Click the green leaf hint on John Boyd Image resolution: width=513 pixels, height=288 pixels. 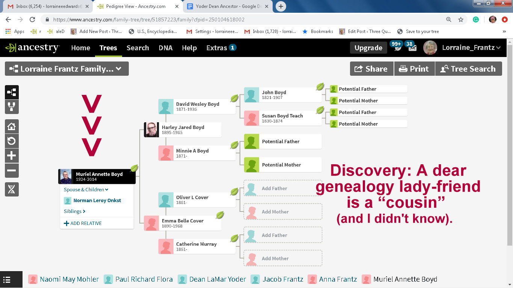[x=320, y=87]
